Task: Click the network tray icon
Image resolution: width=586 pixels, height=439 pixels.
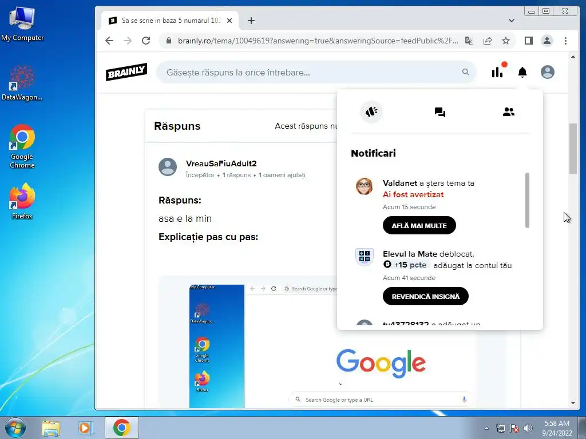Action: [x=500, y=428]
